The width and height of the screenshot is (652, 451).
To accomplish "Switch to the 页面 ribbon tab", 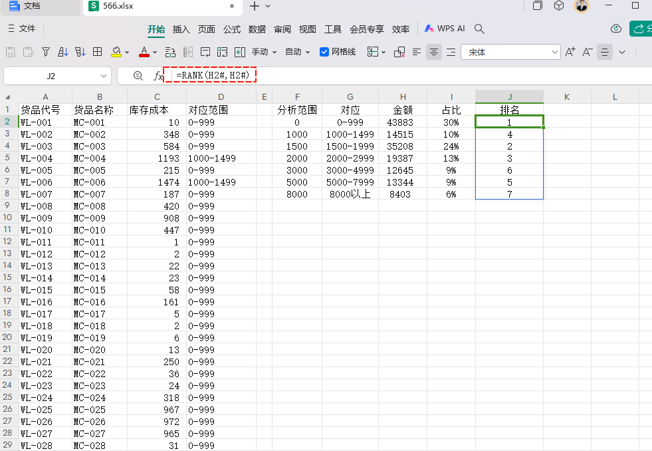I will point(206,29).
